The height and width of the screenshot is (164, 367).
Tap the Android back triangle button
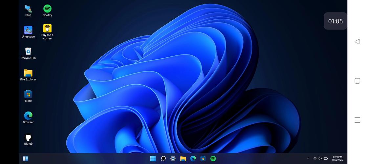coord(357,42)
